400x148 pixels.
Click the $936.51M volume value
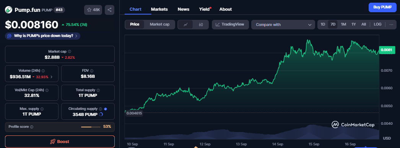coord(20,77)
